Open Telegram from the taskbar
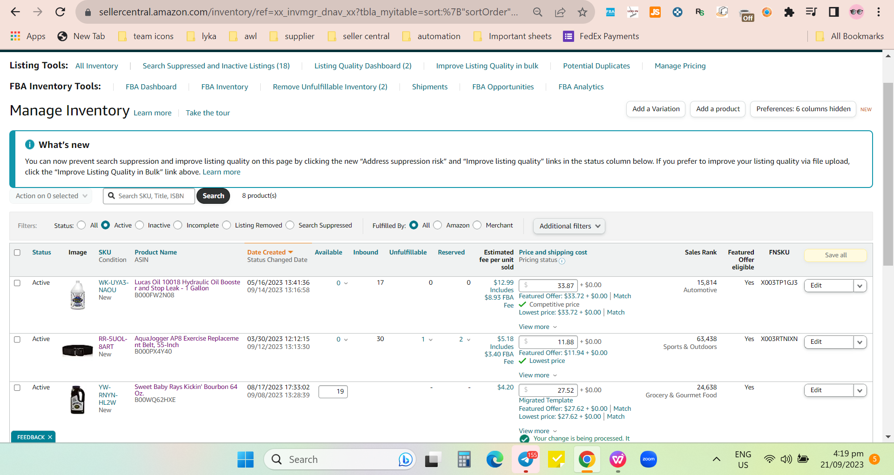 click(x=526, y=460)
